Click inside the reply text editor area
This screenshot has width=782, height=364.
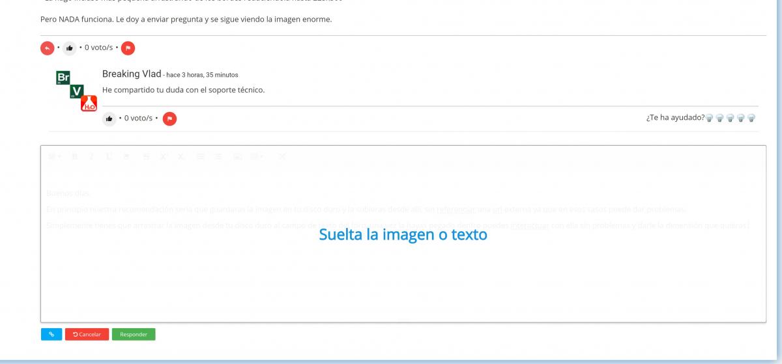click(403, 273)
